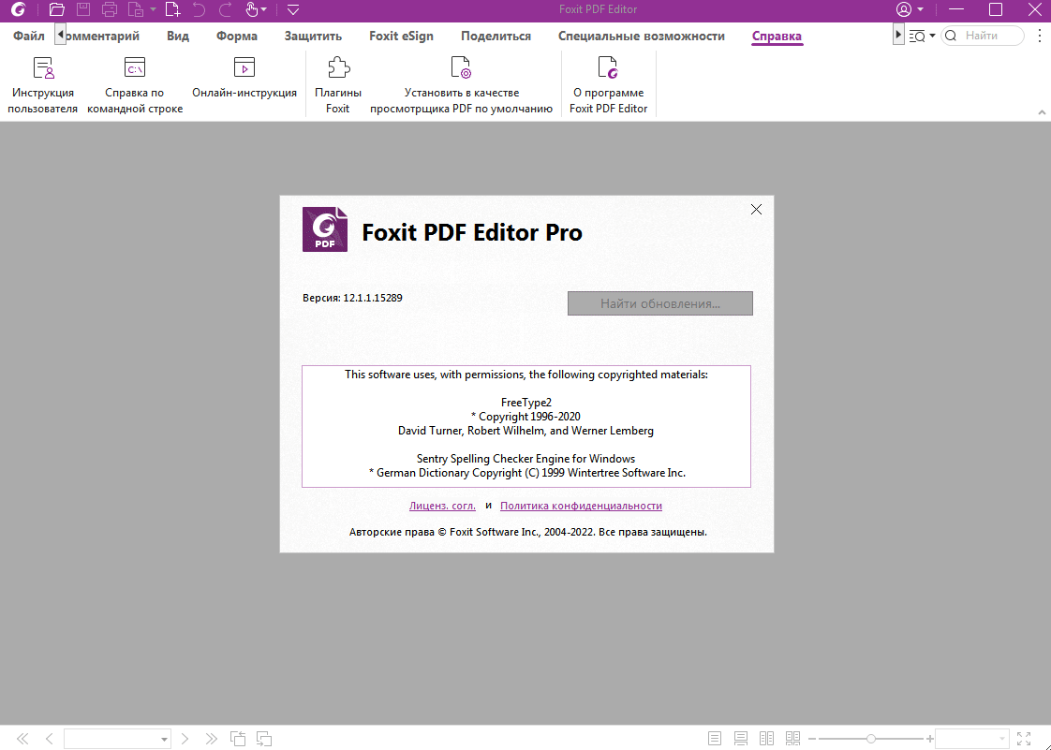Open Customize Quick Access Toolbar dropdown
The height and width of the screenshot is (750, 1051).
(293, 9)
